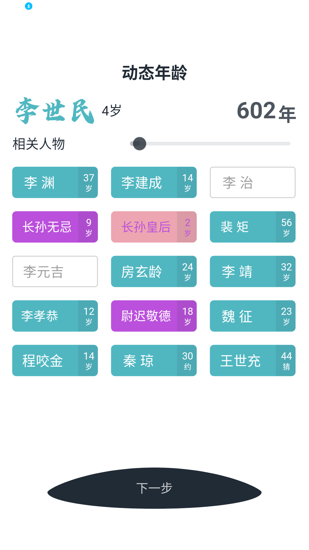Open the purple 长孙无忌 card

[55, 227]
